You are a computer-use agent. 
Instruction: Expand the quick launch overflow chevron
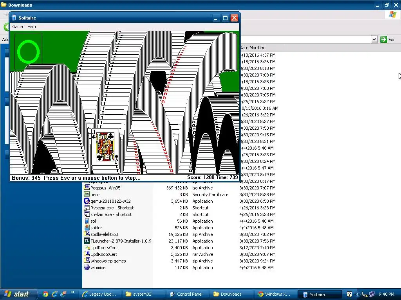[72, 292]
